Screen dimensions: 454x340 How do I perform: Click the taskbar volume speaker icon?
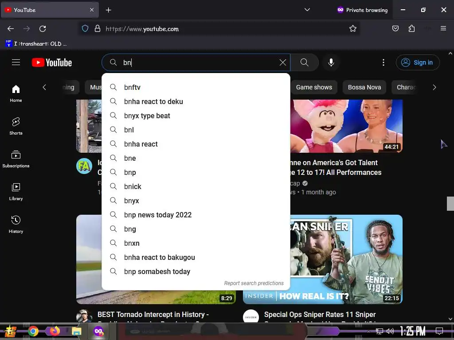click(x=390, y=331)
